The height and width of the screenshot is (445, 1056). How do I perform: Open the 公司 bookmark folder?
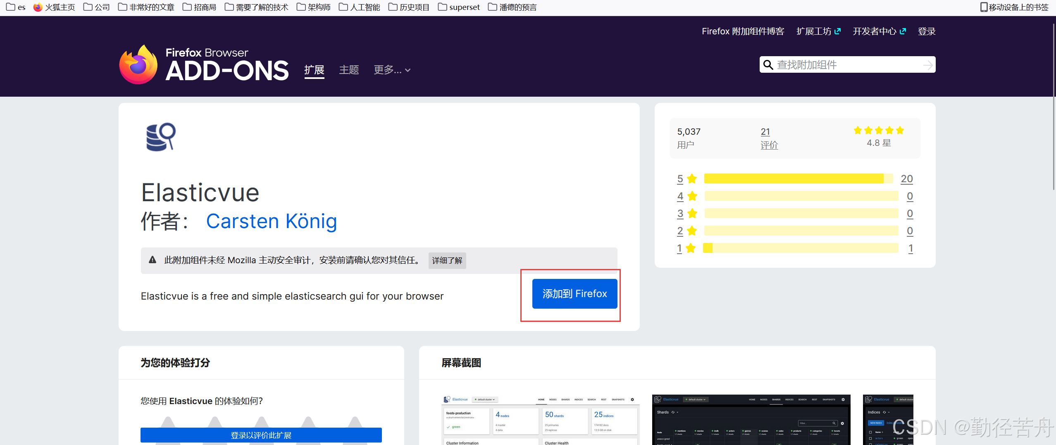(97, 7)
